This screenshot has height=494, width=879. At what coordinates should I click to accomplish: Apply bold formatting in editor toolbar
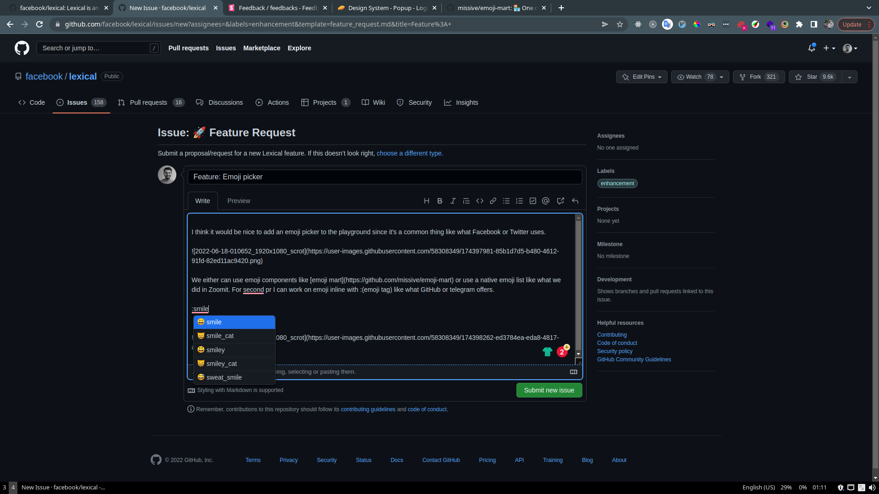[x=440, y=201]
